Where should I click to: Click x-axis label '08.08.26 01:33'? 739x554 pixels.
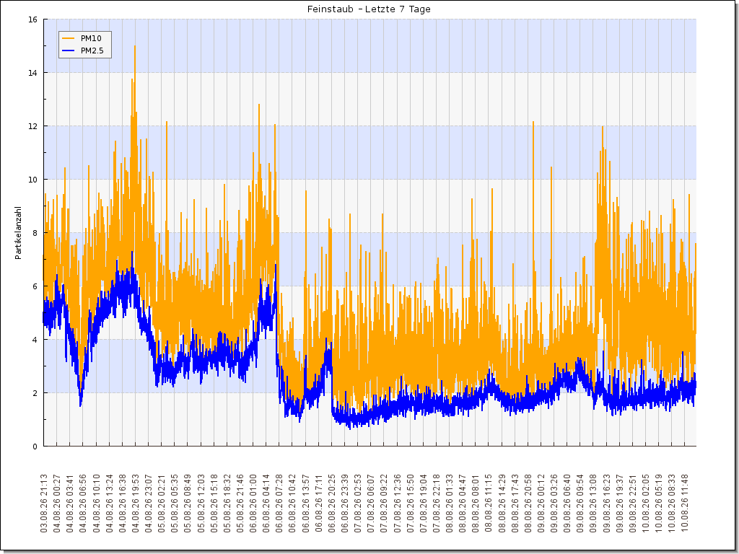click(450, 503)
